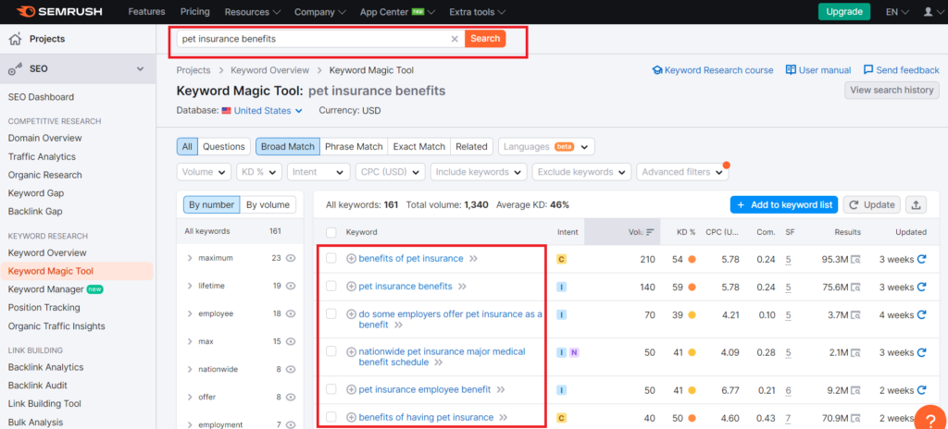Tick the checkbox for 'pet insurance benefits' row
Viewport: 948px width, 429px height.
(x=331, y=287)
